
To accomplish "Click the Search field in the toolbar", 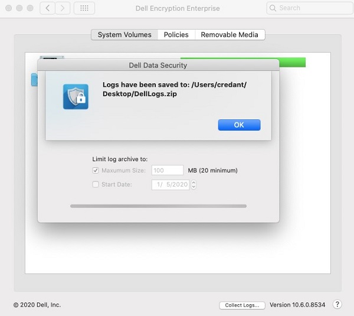I will coord(310,8).
